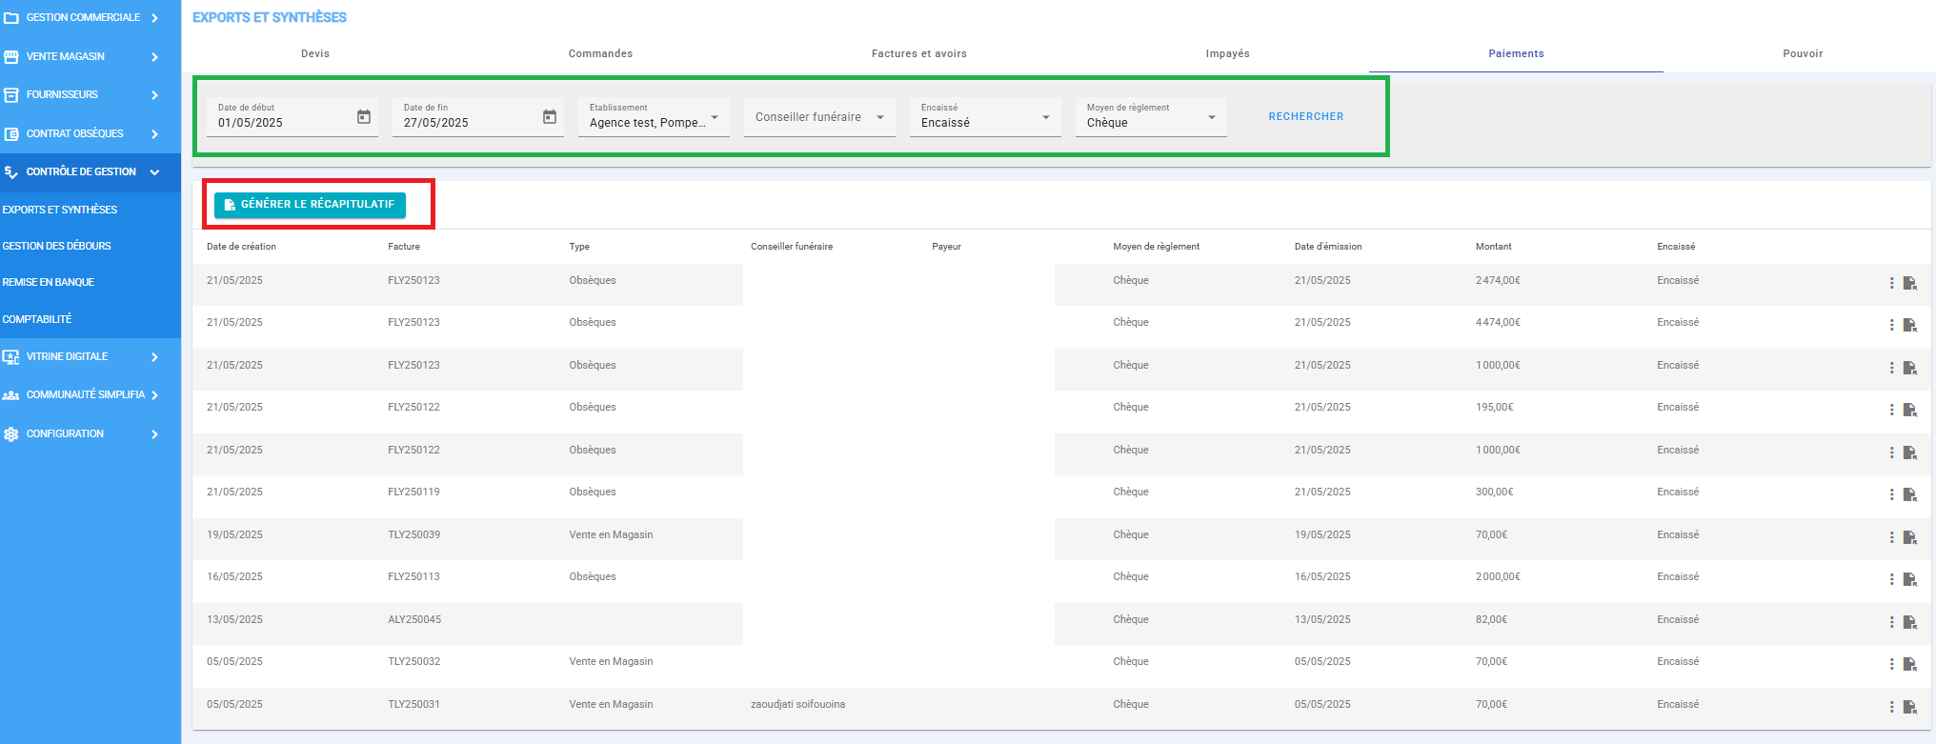Open three-dot menu for 300,00€ payment

tap(1891, 494)
